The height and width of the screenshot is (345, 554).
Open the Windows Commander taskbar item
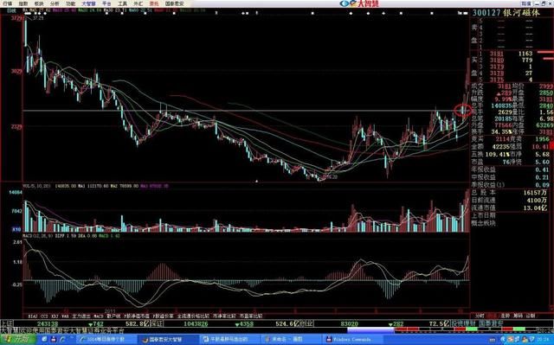(351, 340)
